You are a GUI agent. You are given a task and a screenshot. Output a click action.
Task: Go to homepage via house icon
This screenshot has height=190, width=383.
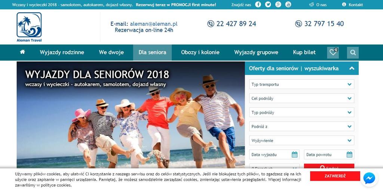pos(22,52)
